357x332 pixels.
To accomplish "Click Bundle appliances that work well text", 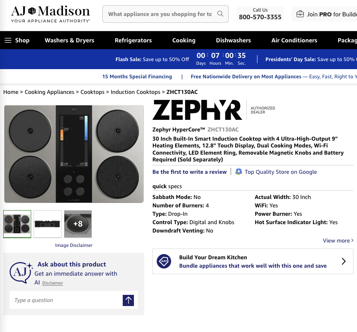I will (x=253, y=266).
